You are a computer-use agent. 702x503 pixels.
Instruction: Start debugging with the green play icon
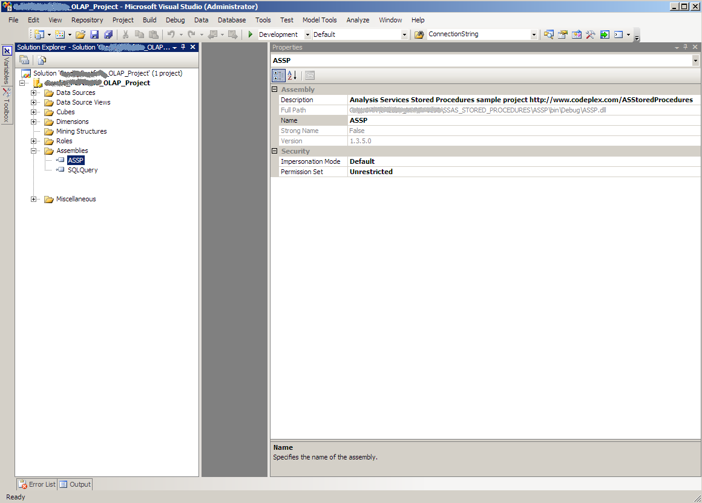251,34
